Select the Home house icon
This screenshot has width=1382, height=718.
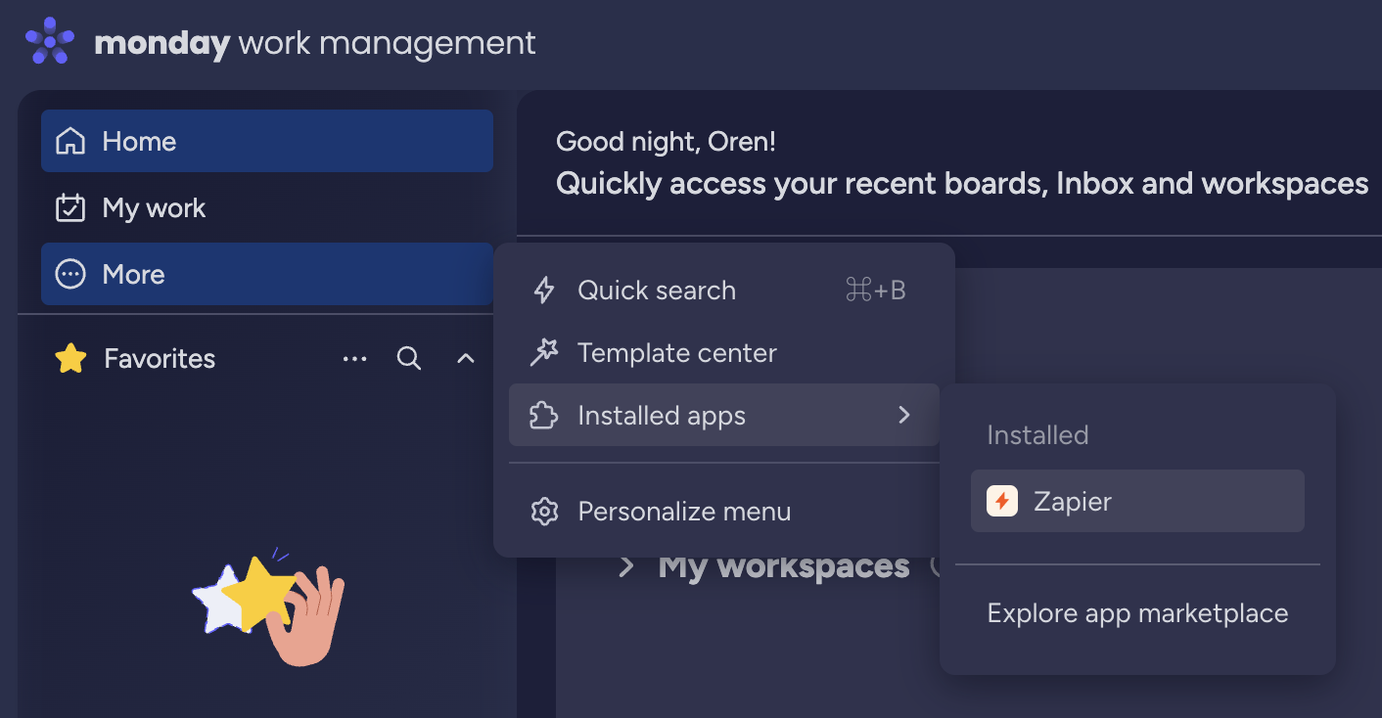(x=69, y=141)
